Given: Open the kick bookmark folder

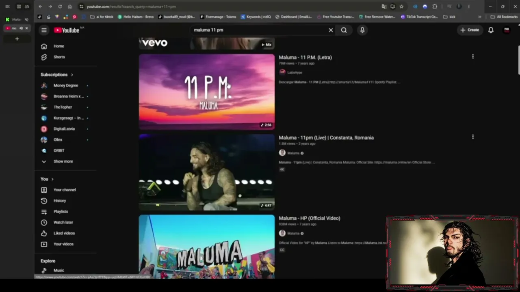Looking at the screenshot, I should pos(449,17).
